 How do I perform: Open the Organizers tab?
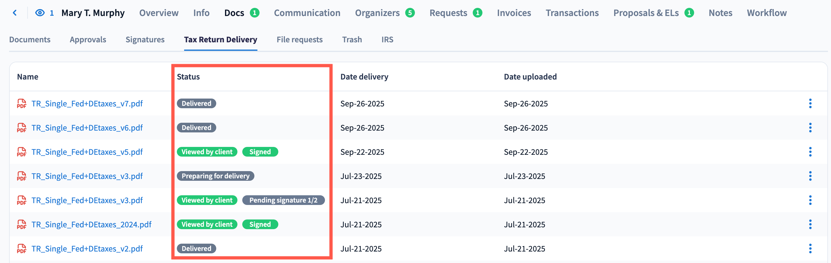coord(377,13)
